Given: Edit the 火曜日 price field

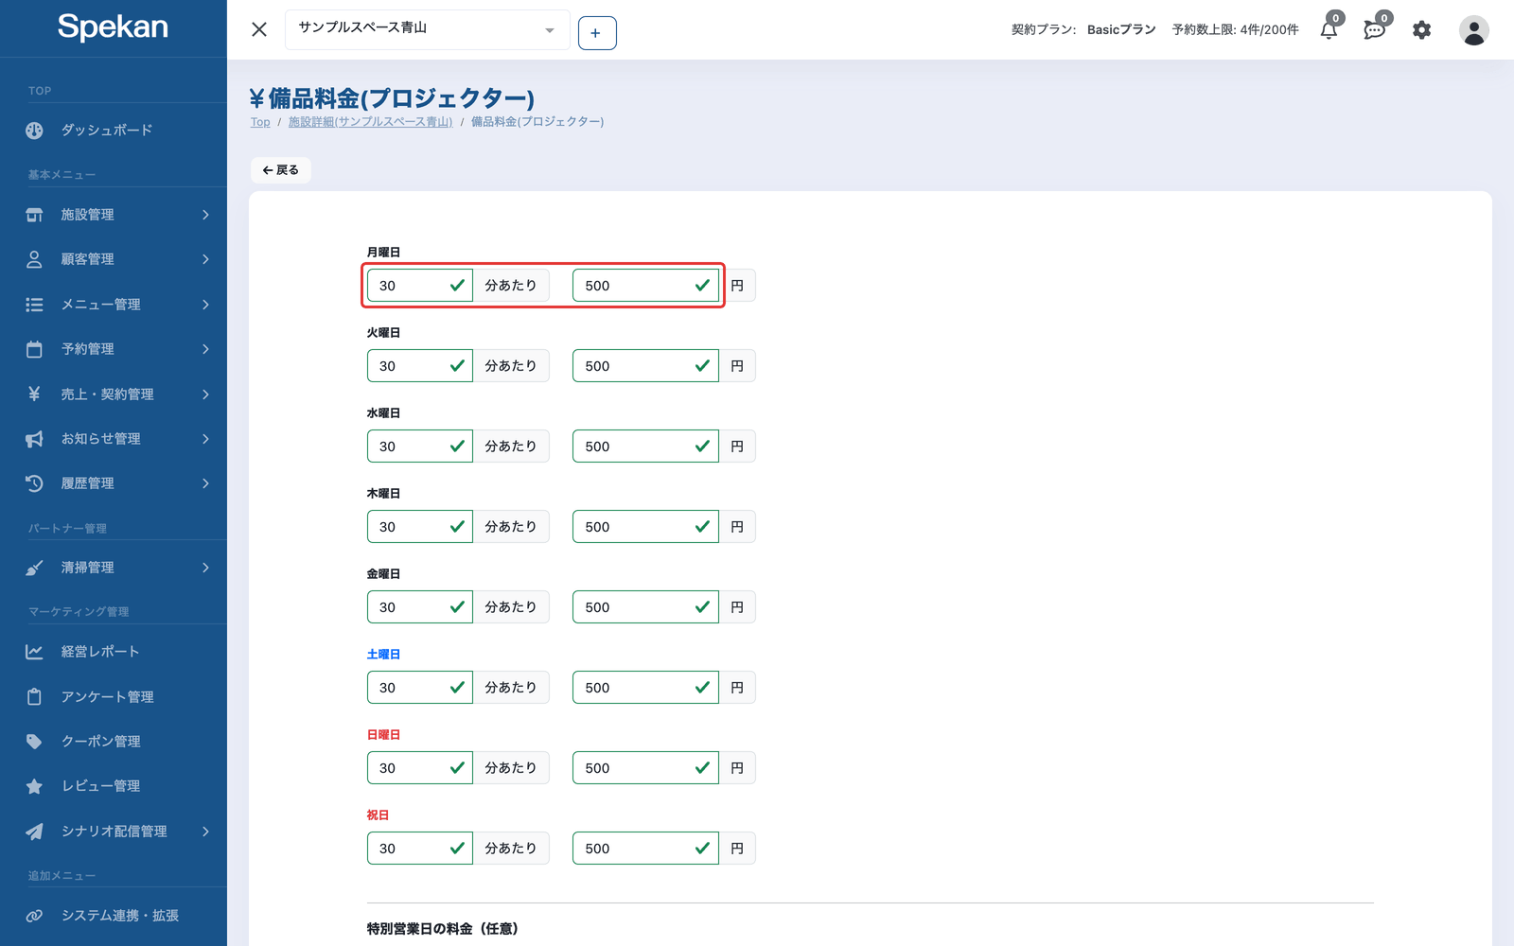Looking at the screenshot, I should 645,366.
